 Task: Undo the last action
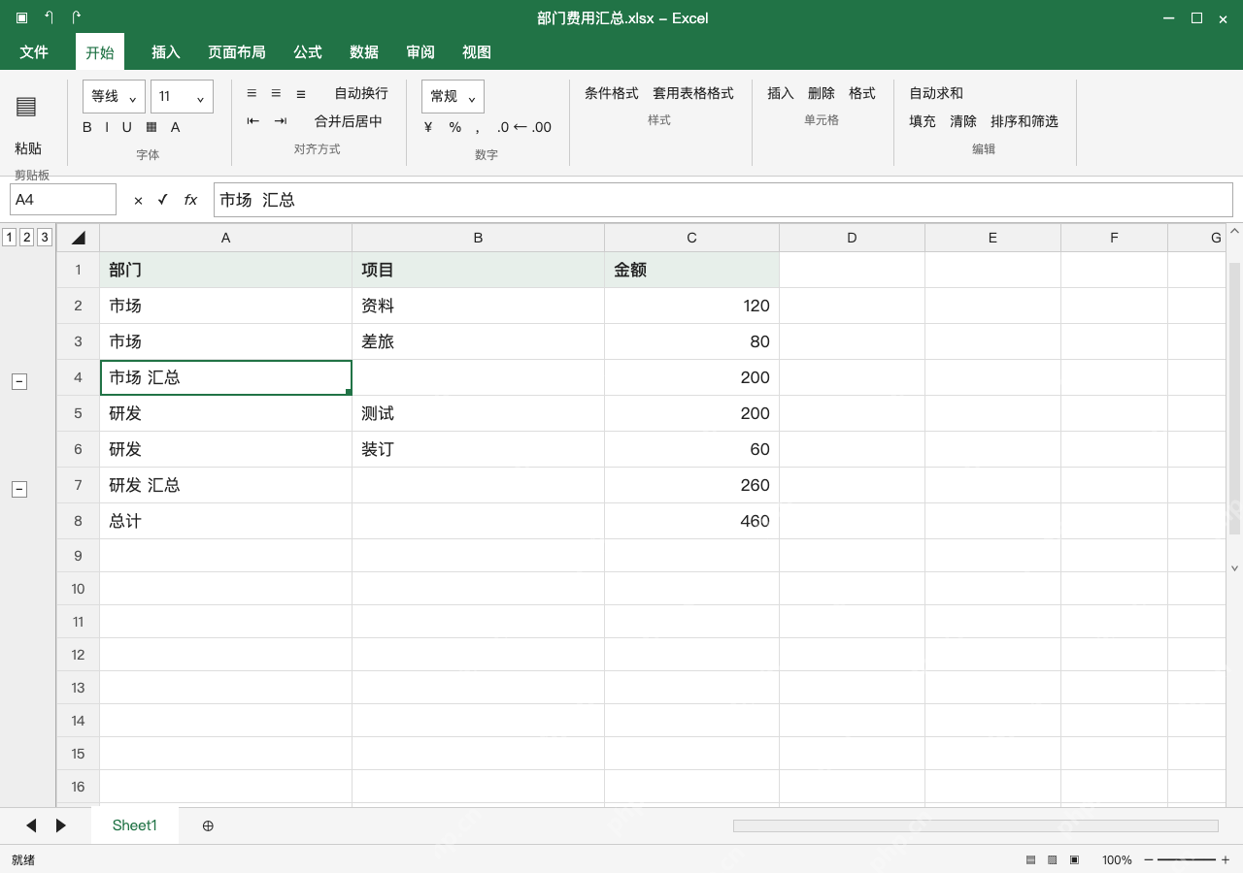coord(49,17)
